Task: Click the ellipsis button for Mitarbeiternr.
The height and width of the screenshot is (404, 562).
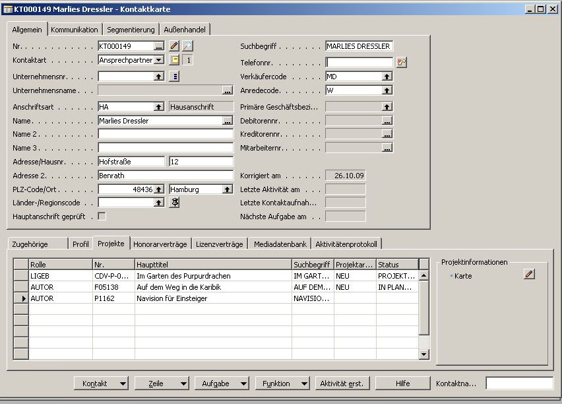Action: click(x=387, y=148)
